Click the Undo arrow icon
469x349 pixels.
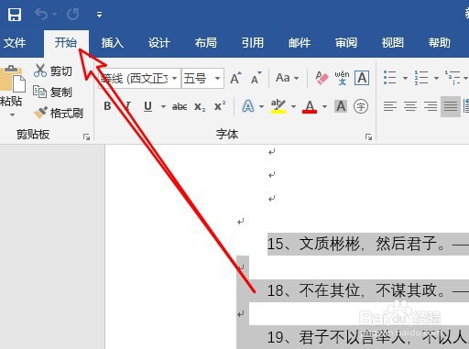pos(41,14)
